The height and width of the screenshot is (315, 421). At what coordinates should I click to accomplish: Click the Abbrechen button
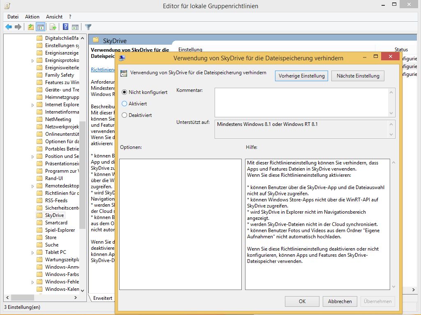[340, 301]
